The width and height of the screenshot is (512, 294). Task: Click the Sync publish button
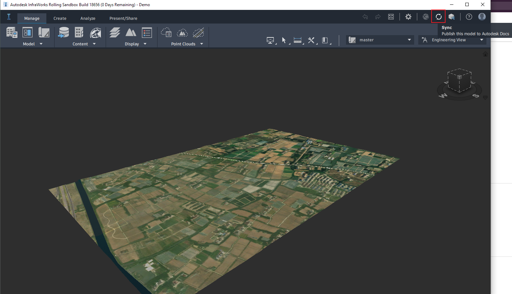tap(438, 17)
